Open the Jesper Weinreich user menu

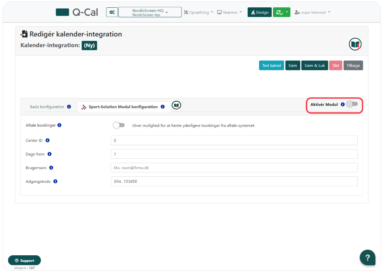[x=312, y=13]
